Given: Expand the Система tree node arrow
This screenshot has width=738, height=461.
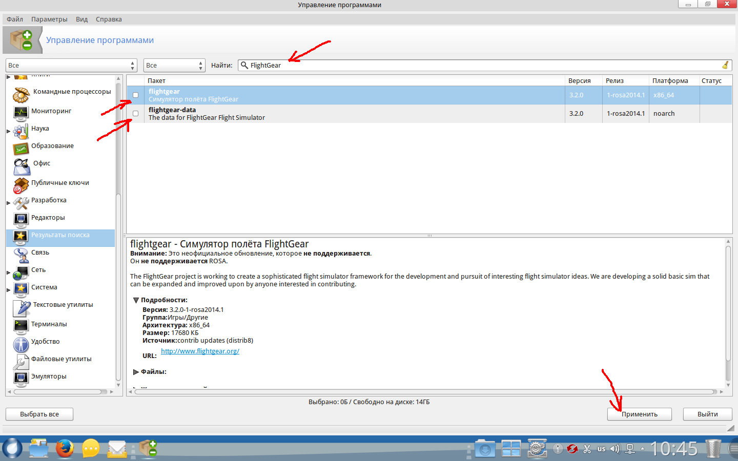Looking at the screenshot, I should pyautogui.click(x=9, y=290).
